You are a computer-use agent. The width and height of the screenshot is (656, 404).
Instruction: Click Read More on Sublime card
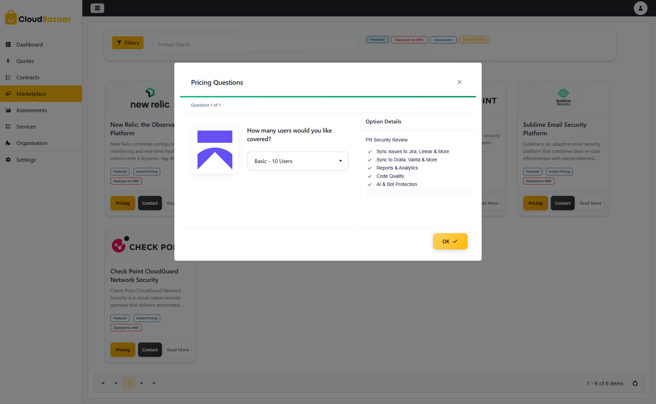590,203
